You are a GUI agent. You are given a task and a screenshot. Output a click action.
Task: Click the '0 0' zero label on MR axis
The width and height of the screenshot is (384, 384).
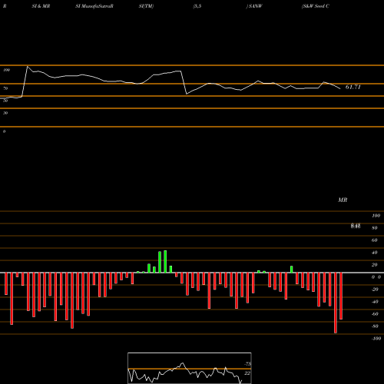point(376,277)
